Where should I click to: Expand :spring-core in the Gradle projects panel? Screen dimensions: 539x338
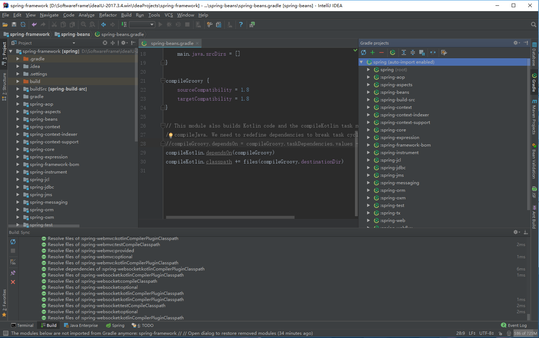coord(369,130)
